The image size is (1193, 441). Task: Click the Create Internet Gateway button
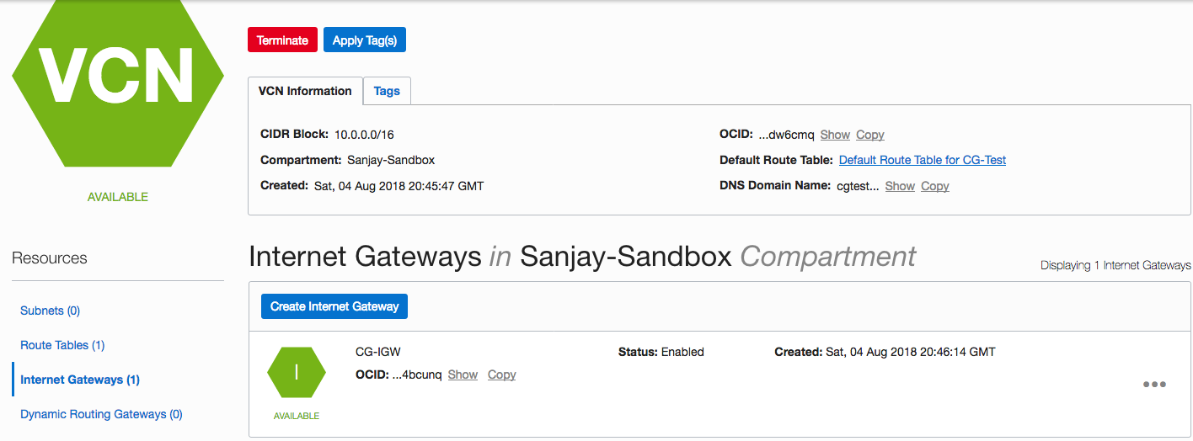334,306
